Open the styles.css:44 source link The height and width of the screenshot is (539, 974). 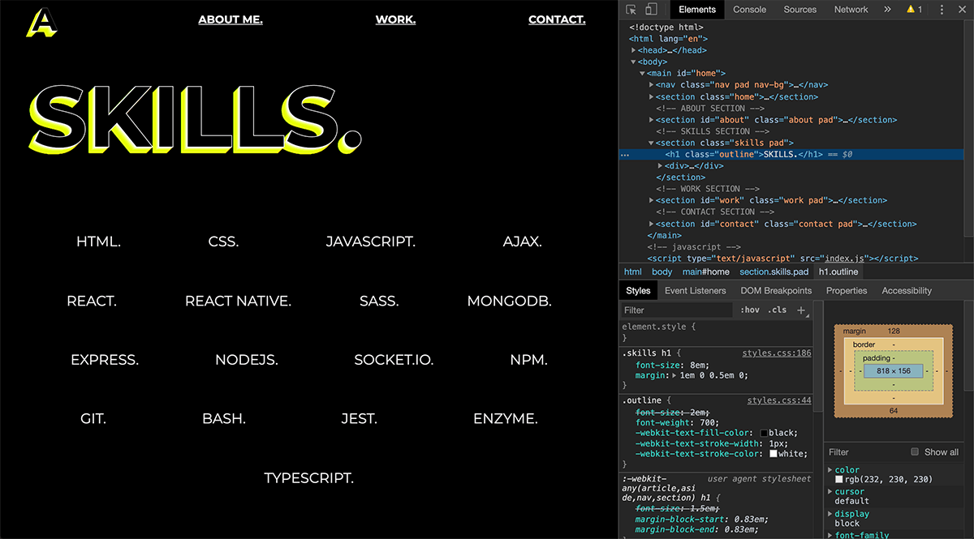pyautogui.click(x=778, y=400)
